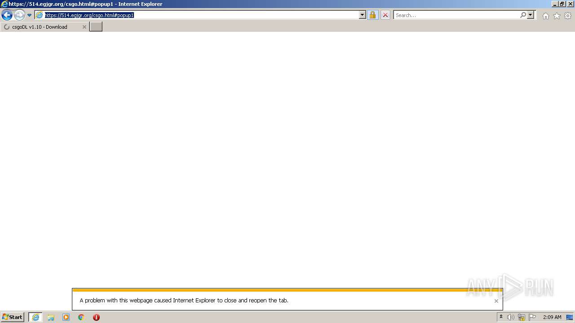Open Google Chrome from the taskbar
The image size is (575, 323).
tap(81, 317)
